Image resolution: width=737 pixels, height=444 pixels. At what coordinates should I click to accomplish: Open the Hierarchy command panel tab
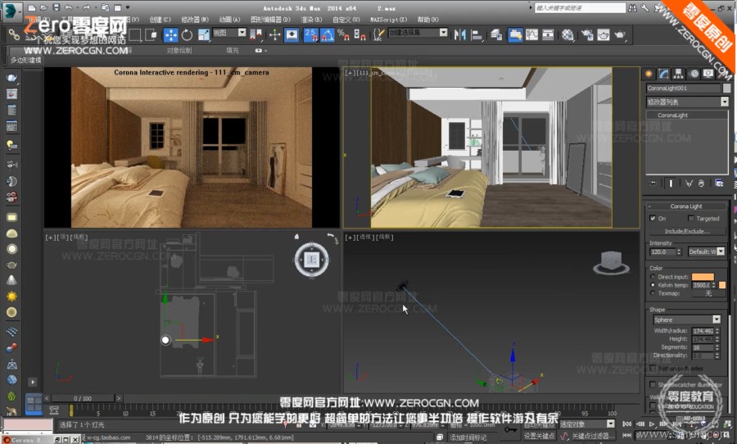click(678, 74)
